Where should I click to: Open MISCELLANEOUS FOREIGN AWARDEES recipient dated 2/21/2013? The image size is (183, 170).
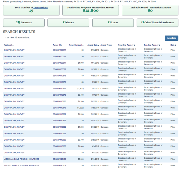click(x=21, y=159)
